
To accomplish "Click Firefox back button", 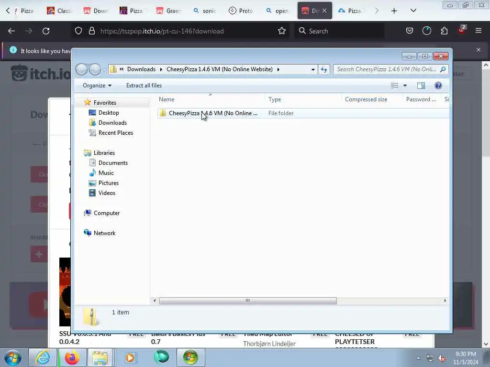I will [x=11, y=31].
